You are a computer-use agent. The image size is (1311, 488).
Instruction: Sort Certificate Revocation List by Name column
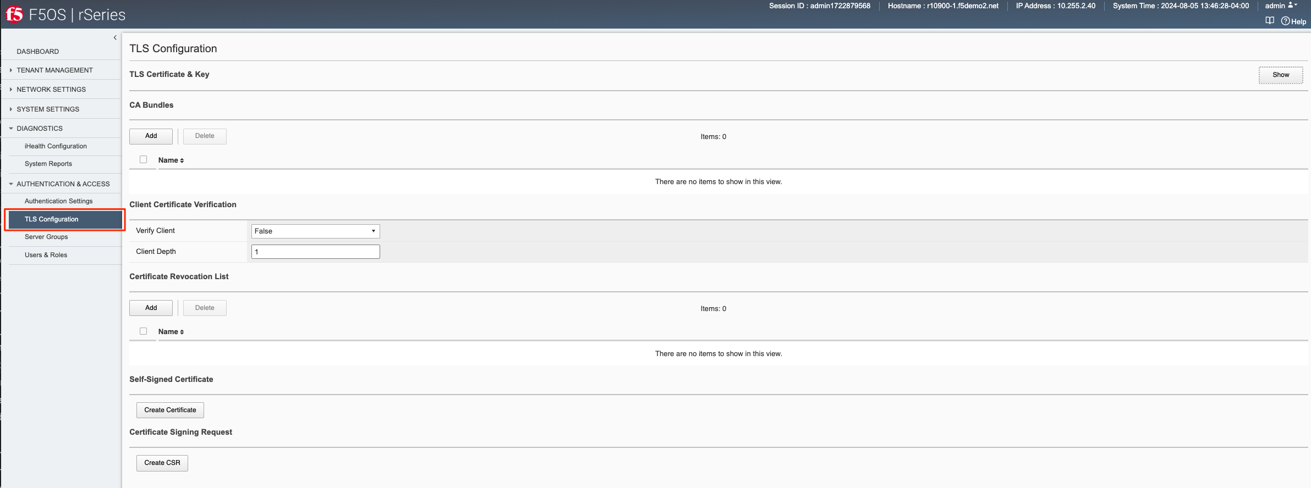point(171,332)
